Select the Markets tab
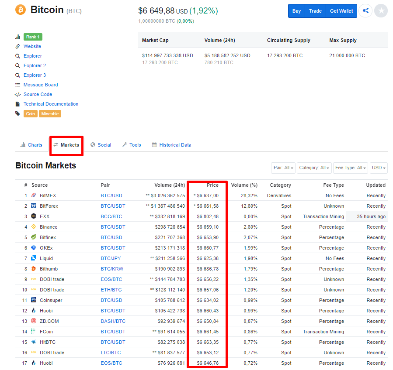Image resolution: width=393 pixels, height=370 pixels. tap(66, 145)
